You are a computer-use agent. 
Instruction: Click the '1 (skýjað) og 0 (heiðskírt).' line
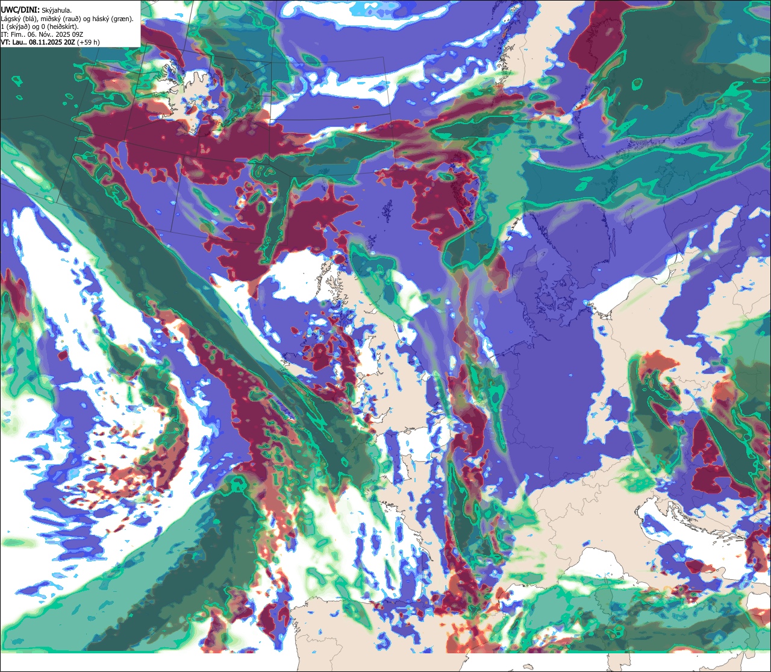40,27
